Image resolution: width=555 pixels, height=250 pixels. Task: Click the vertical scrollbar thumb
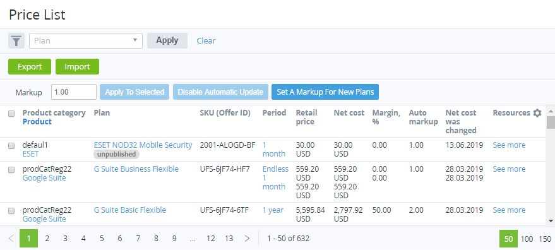(551, 122)
